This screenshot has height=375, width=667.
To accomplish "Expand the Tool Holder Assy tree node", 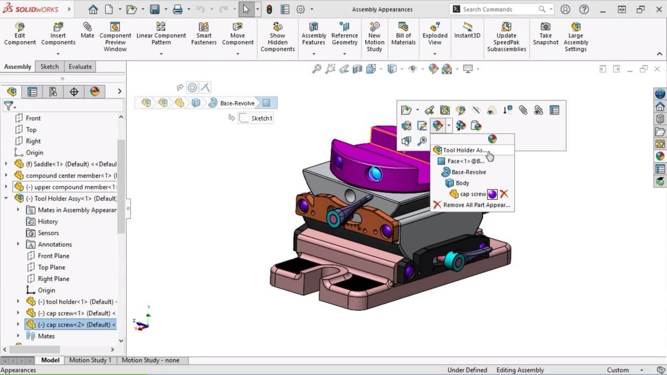I will (6, 198).
